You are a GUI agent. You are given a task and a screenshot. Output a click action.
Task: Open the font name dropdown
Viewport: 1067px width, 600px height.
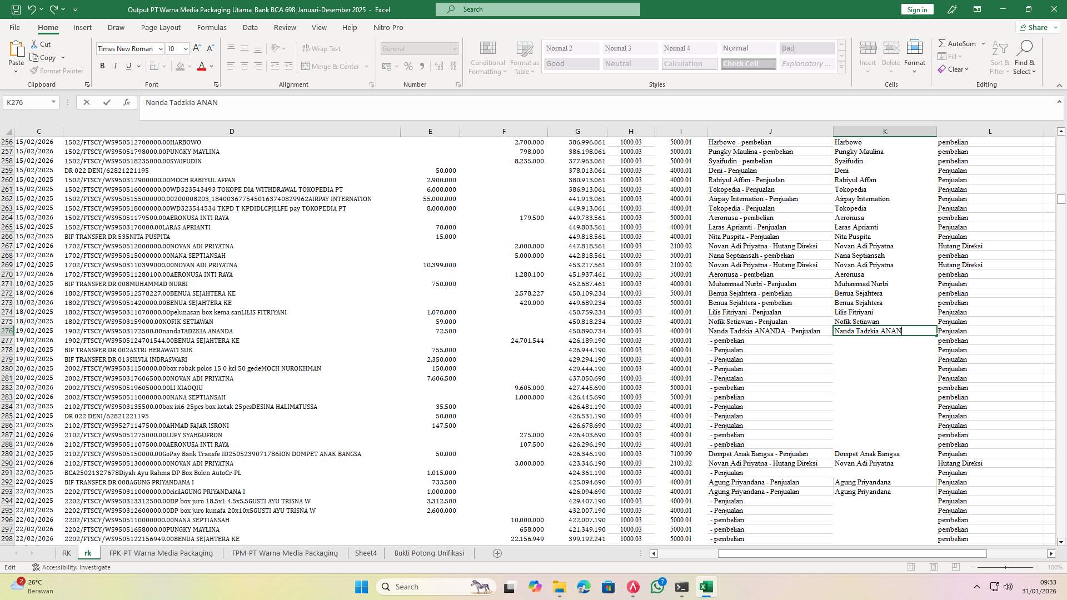[159, 48]
